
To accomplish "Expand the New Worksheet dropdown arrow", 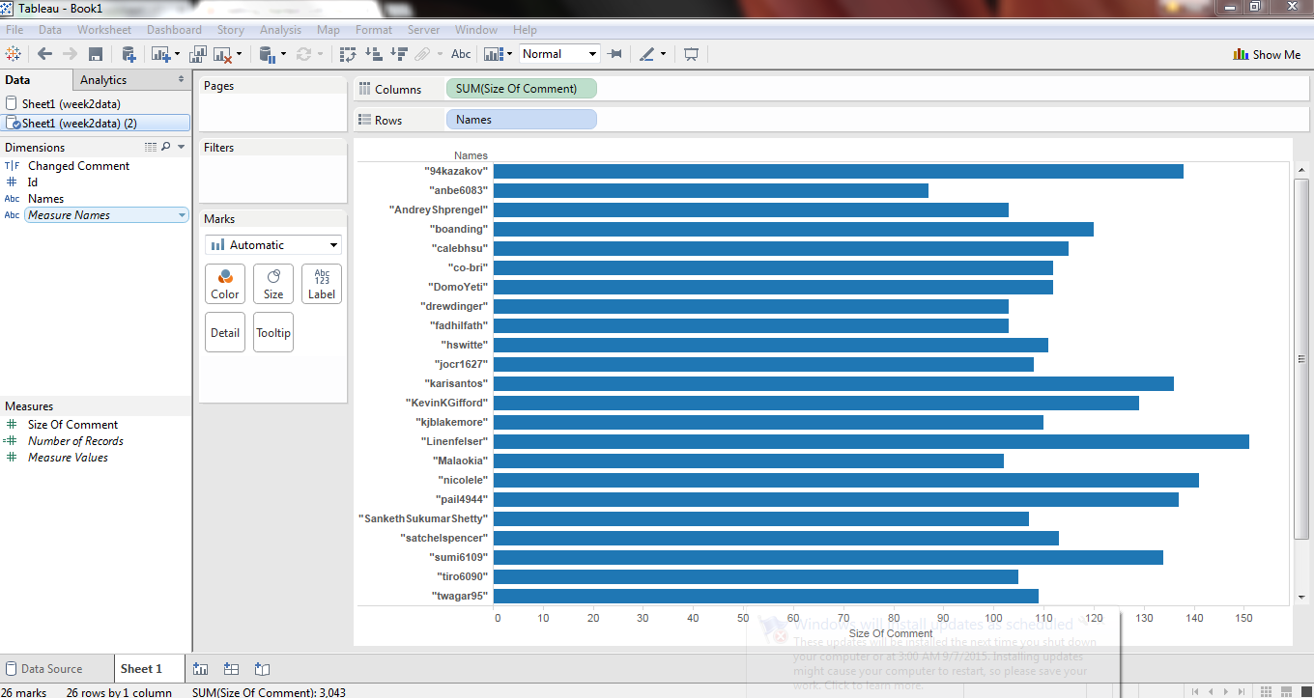I will point(177,54).
